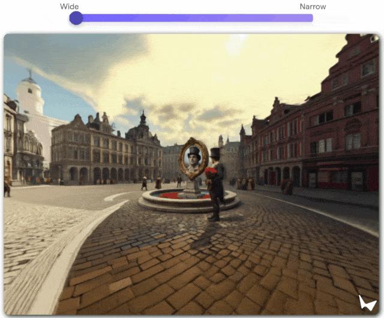Click the gold-framed oval portrait
This screenshot has height=318, width=384.
coord(194,158)
